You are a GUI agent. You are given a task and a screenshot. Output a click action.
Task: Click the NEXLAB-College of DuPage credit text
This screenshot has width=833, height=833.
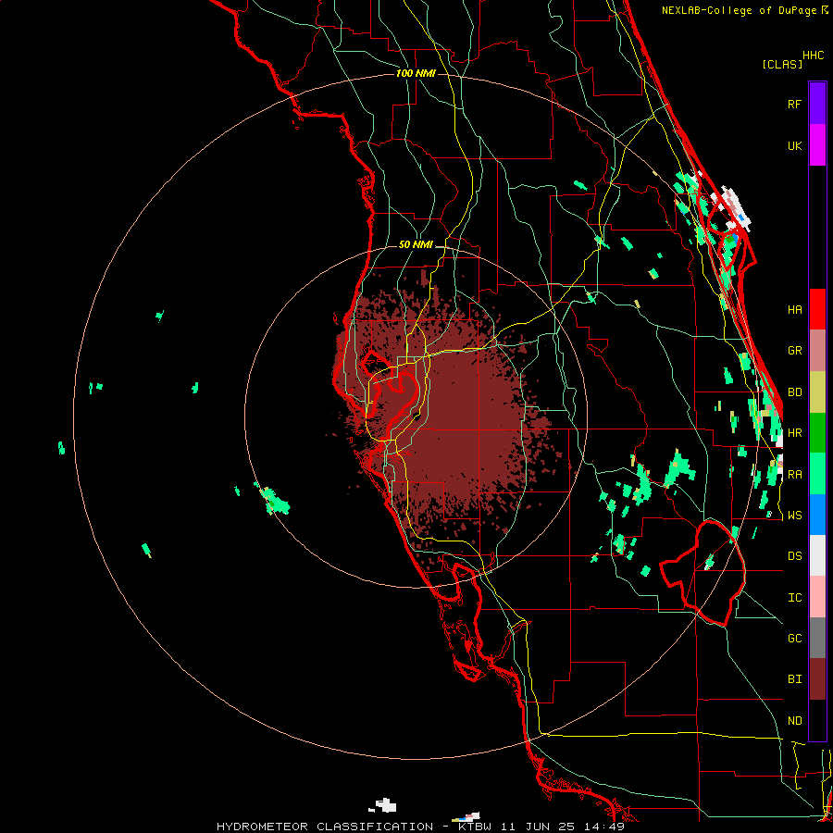[x=740, y=10]
